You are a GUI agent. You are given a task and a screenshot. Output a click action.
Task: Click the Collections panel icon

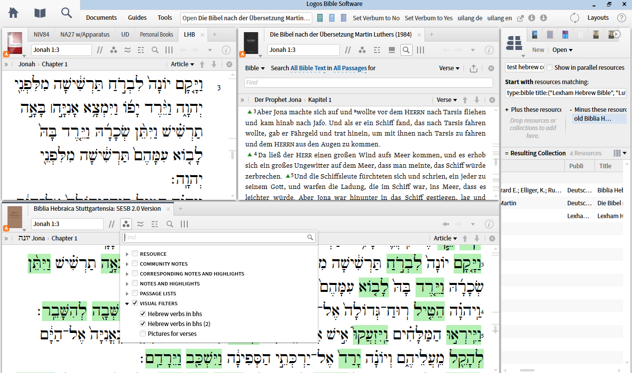click(514, 43)
